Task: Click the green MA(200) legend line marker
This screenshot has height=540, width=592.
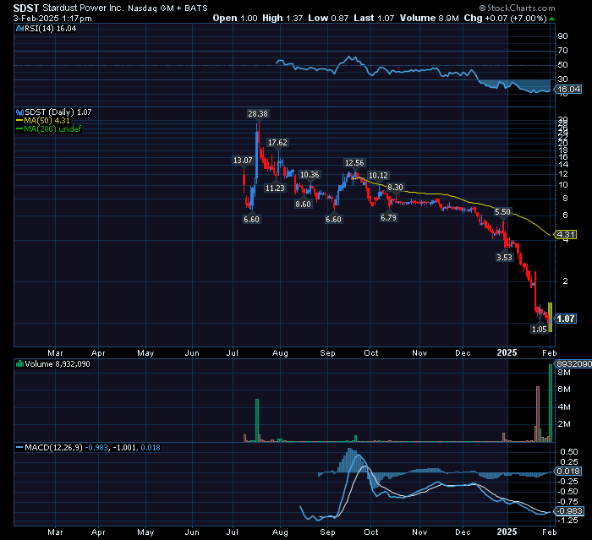Action: pos(19,129)
